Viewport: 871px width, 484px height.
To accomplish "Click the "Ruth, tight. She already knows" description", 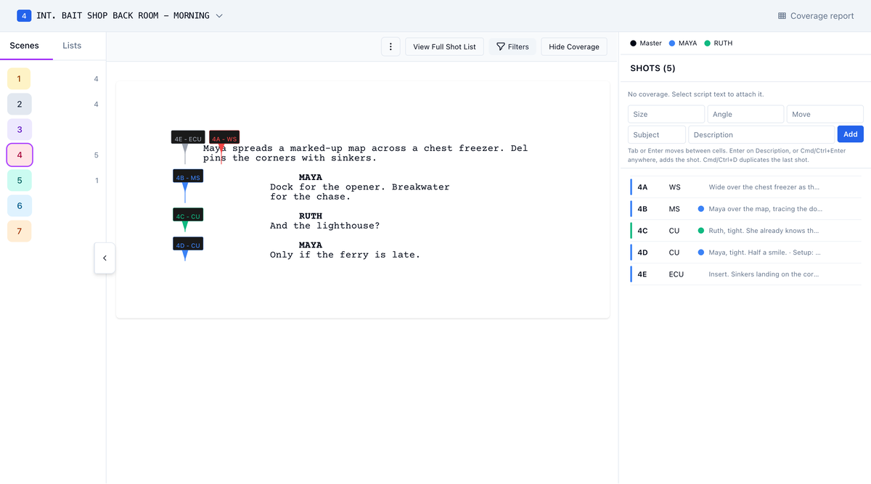I will (764, 231).
